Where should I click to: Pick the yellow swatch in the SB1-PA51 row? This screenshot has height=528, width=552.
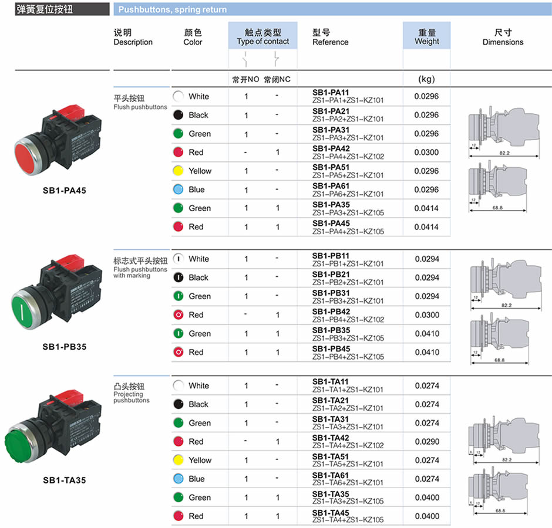pos(178,171)
